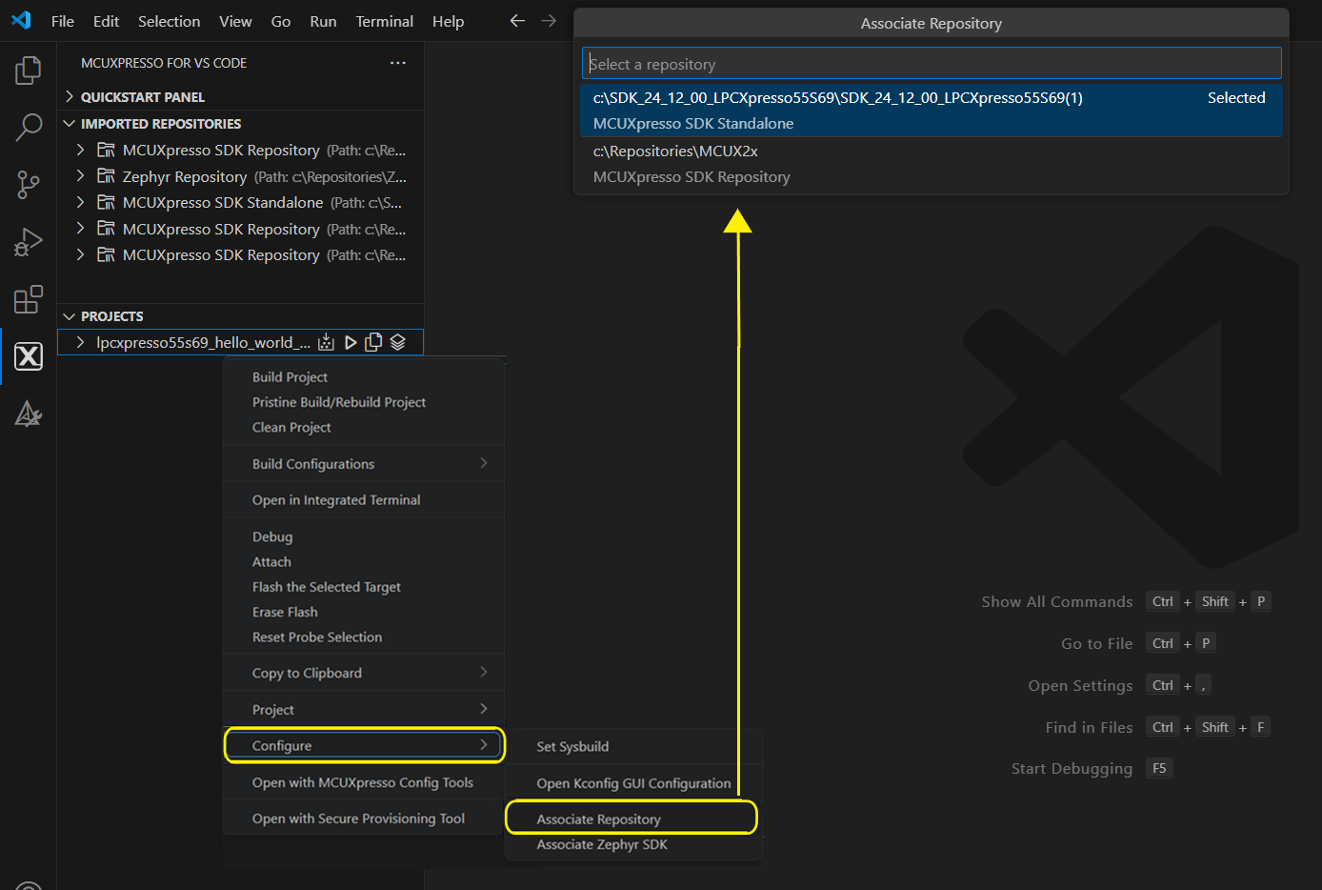
Task: Open the Terminal menu
Action: (x=384, y=21)
